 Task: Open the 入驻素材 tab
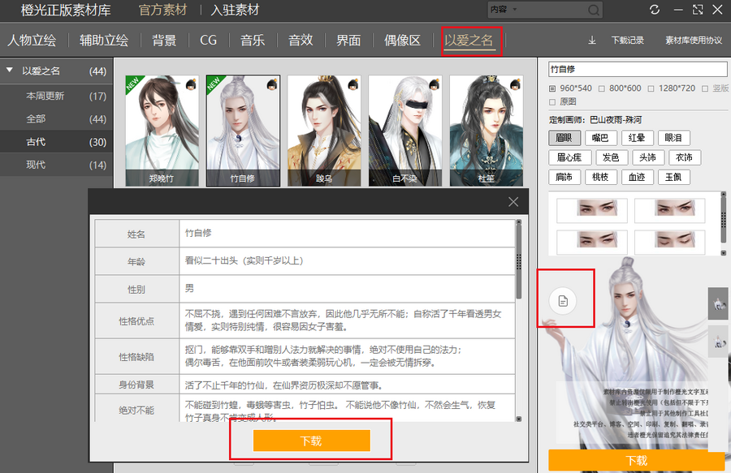235,11
